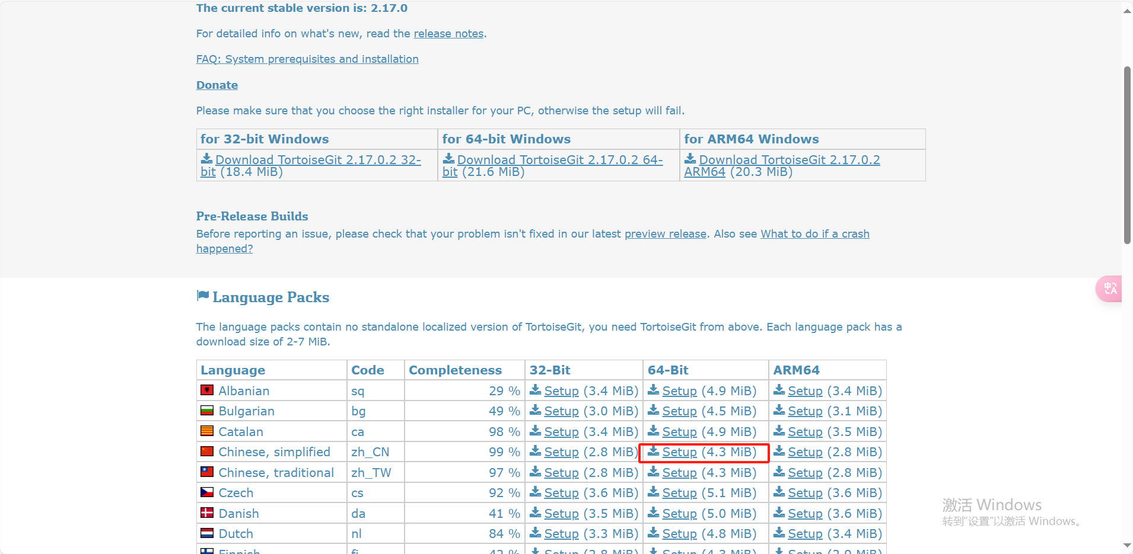Click download icon for 32-bit TortoiseGit installer
Screen dimensions: 1133x554
[206, 159]
